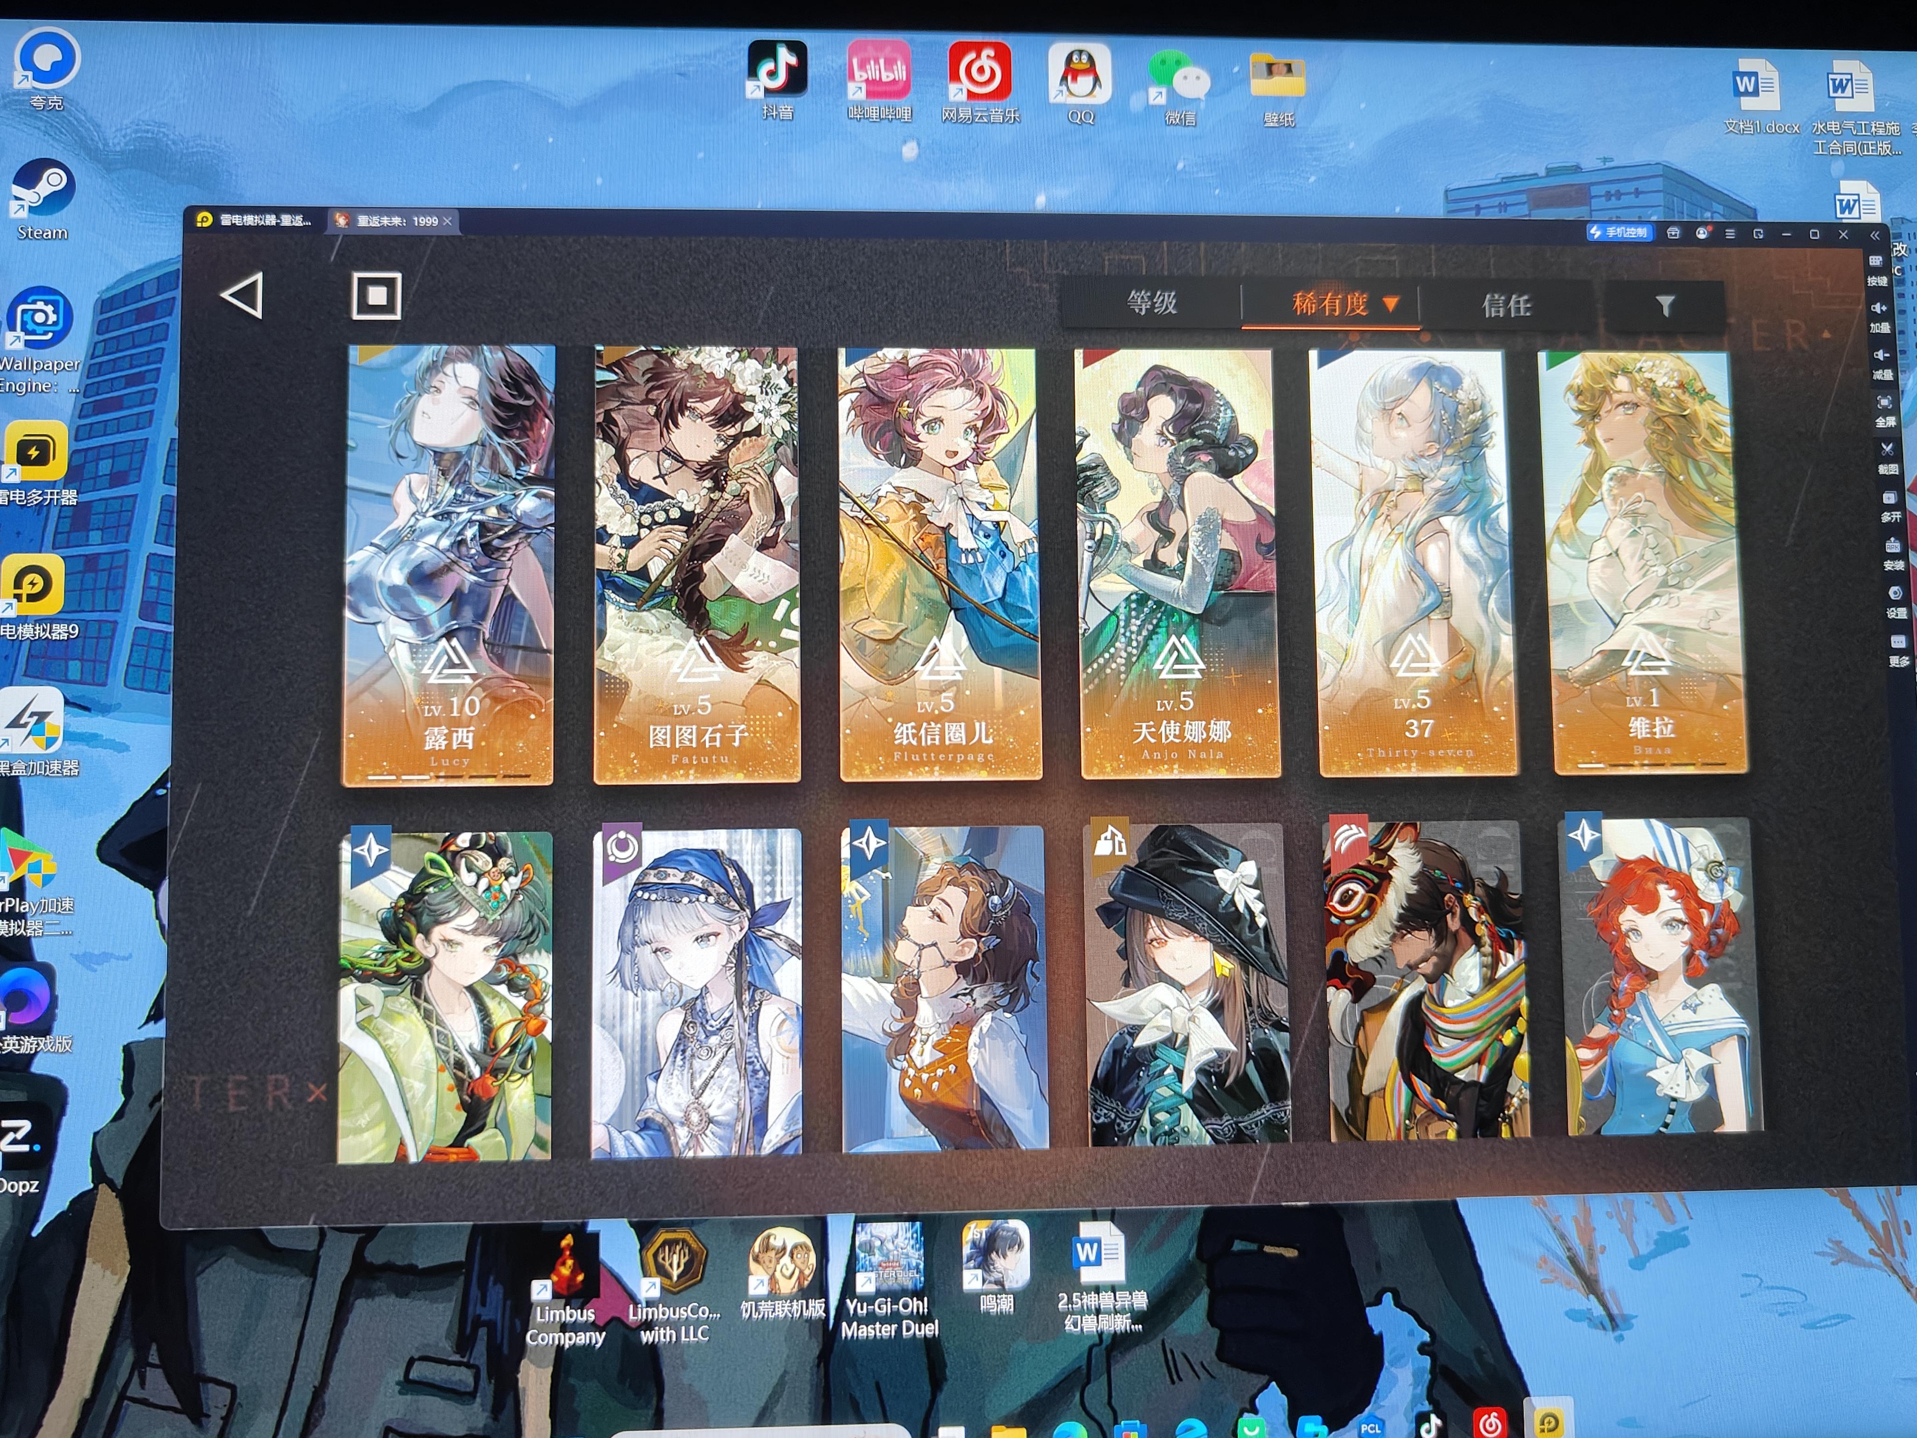Toggle 稀有度 rarity sort order arrow
1917x1438 pixels.
1391,304
